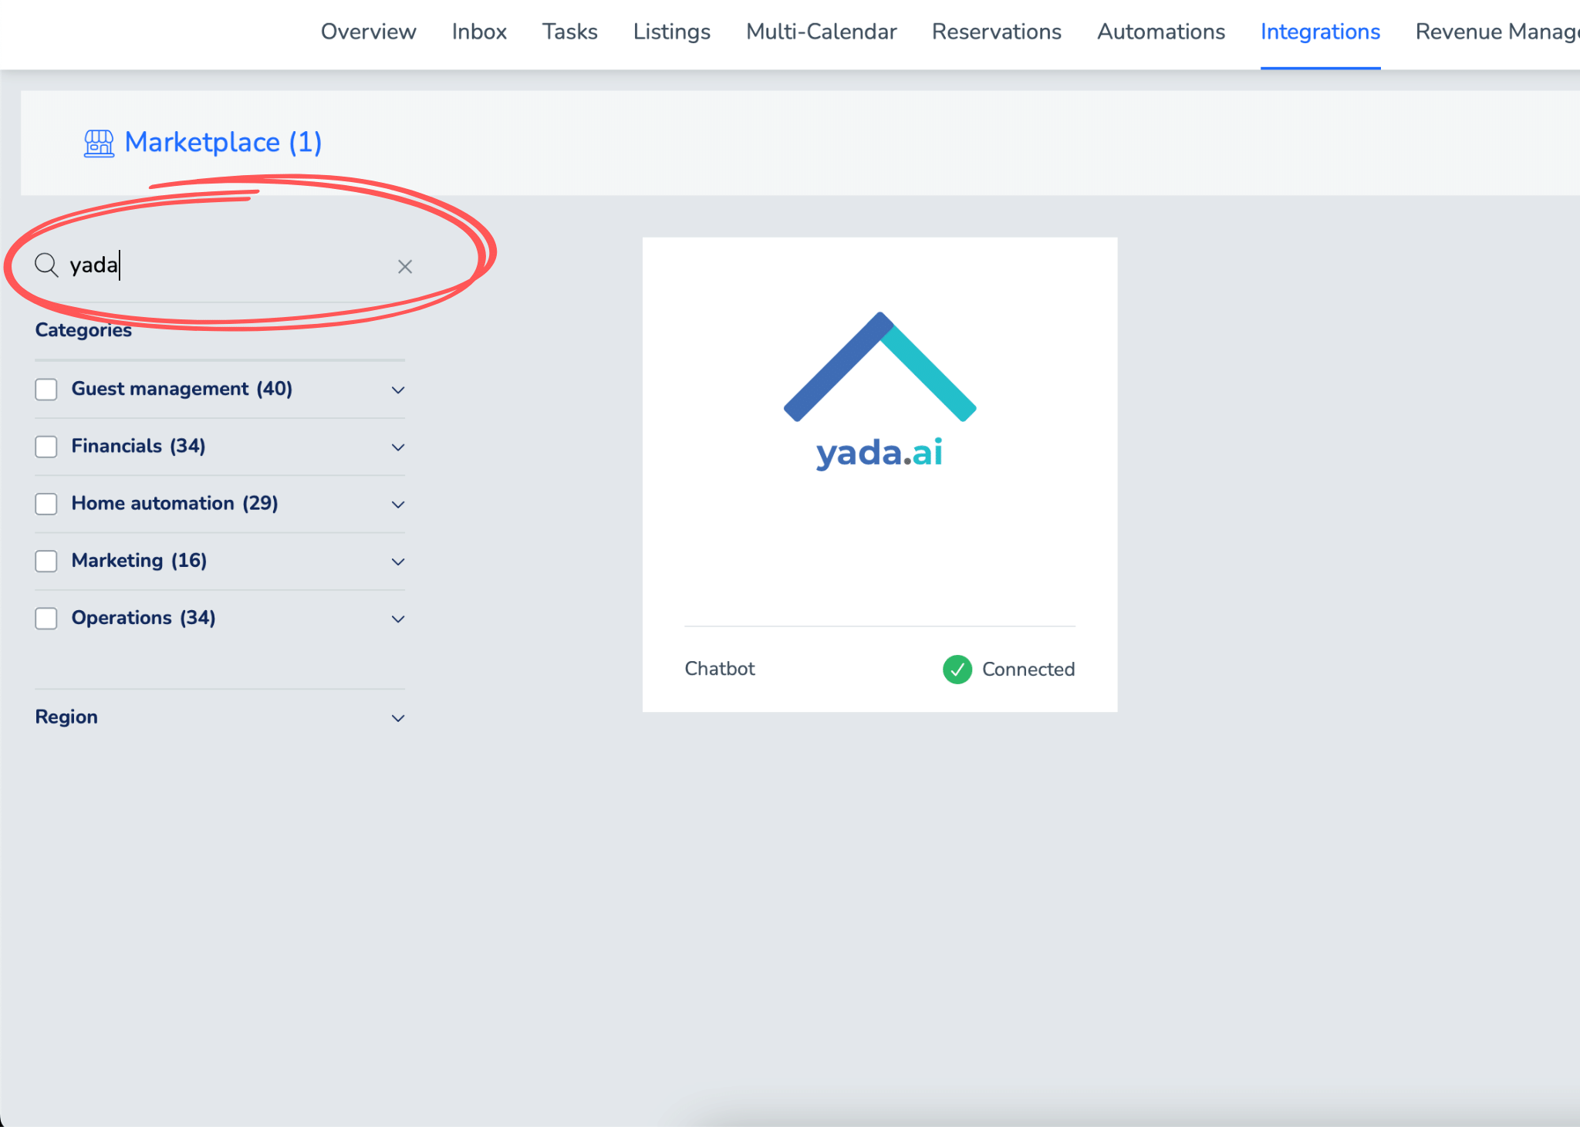Click the search magnifier icon
1580x1127 pixels.
(46, 265)
